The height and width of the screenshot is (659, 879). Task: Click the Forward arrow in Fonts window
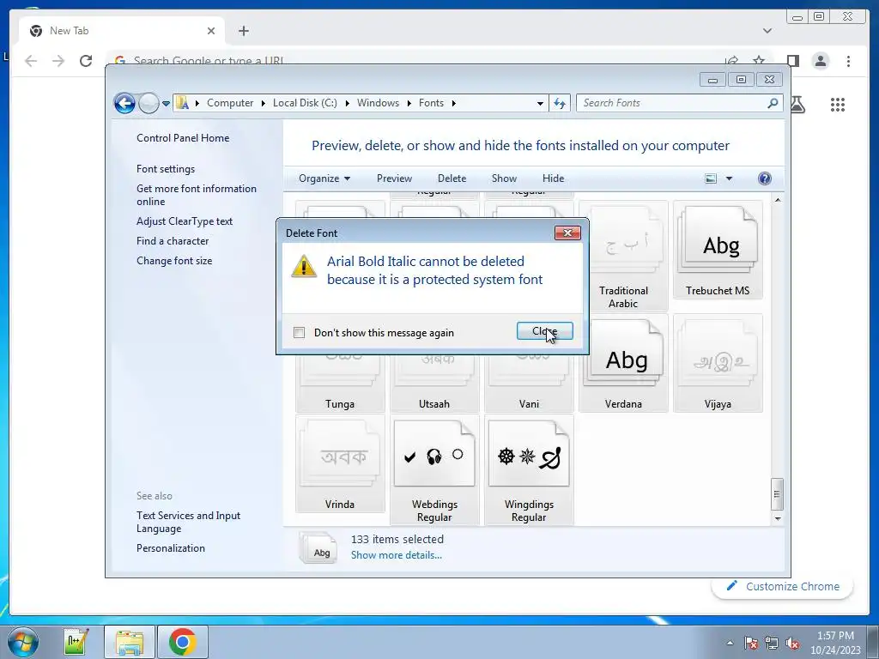(x=149, y=103)
